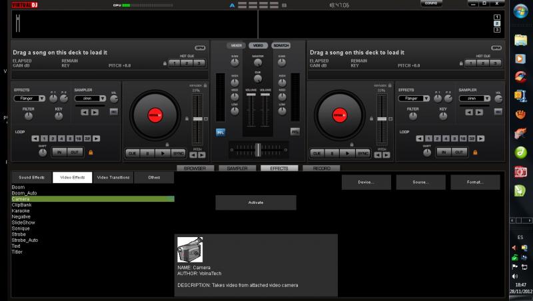The width and height of the screenshot is (533, 301).
Task: Click the left deck play button
Action: (163, 154)
